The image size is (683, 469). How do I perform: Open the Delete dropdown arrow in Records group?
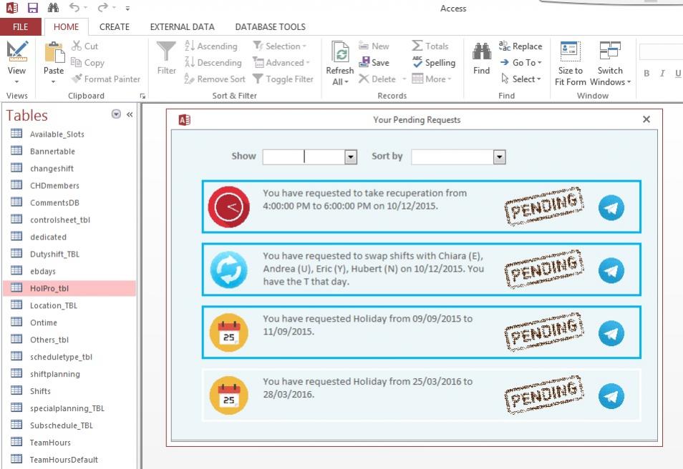(x=405, y=79)
